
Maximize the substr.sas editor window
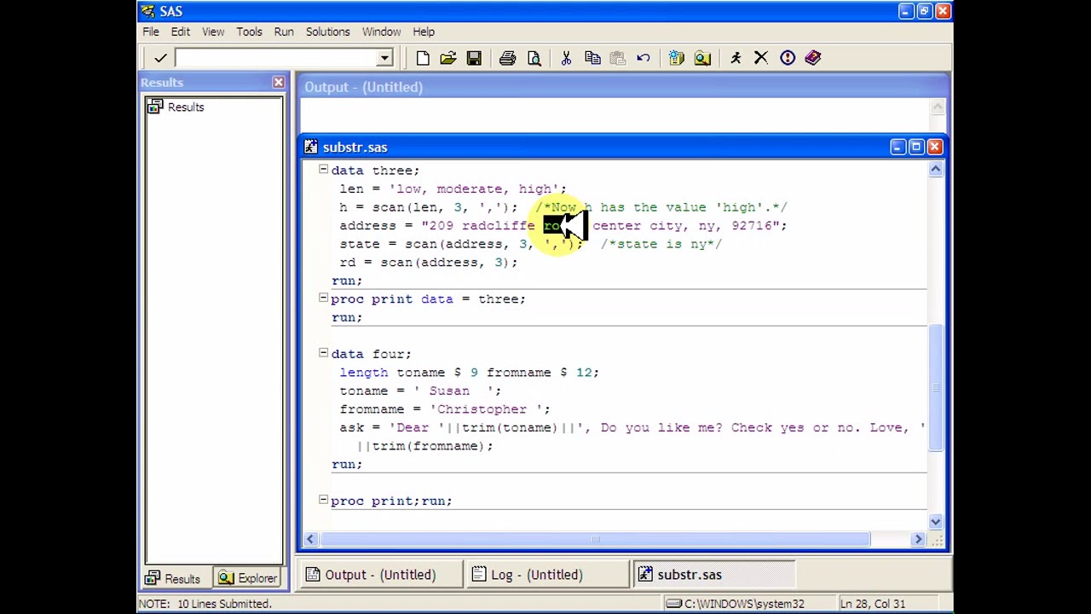click(915, 147)
